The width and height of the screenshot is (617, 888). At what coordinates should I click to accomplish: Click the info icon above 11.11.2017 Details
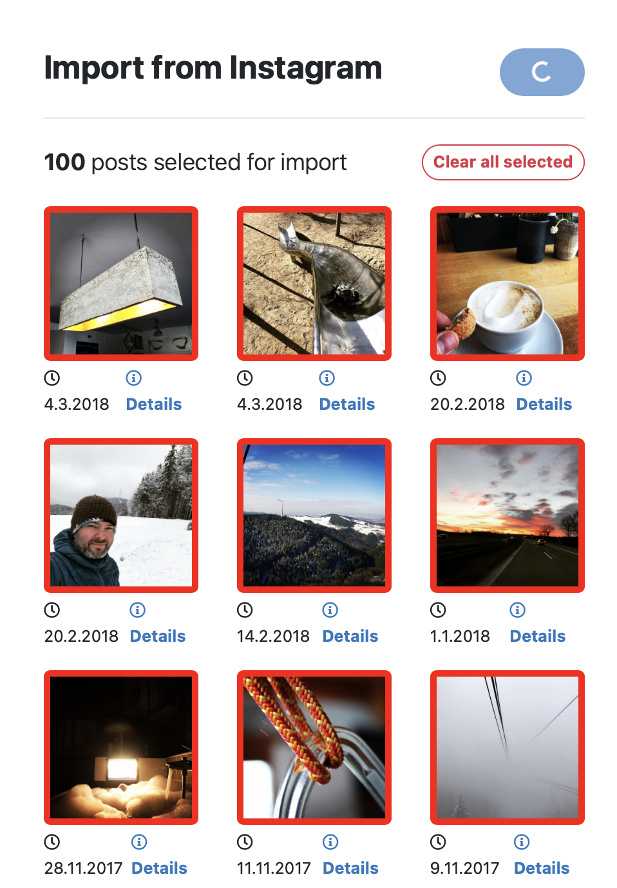(330, 842)
